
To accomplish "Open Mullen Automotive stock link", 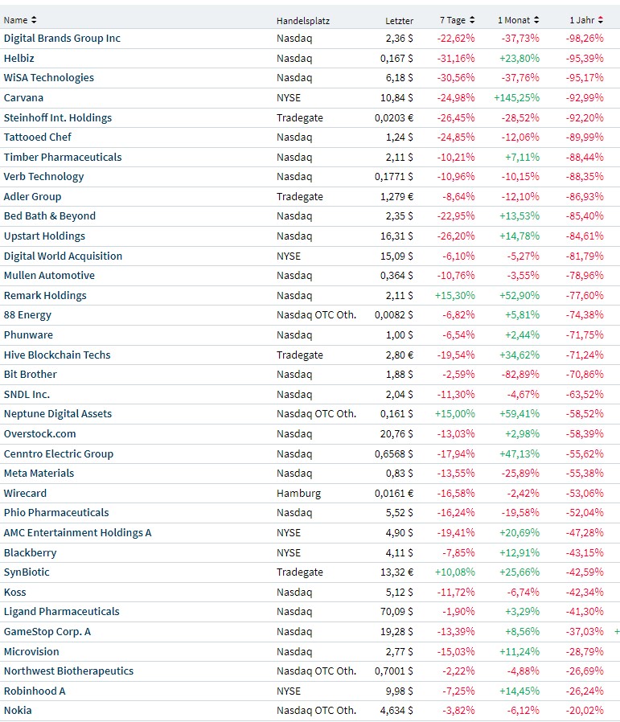I will pos(49,276).
